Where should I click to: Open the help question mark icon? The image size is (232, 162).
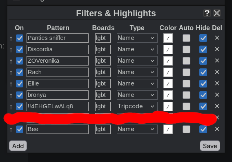tap(207, 13)
